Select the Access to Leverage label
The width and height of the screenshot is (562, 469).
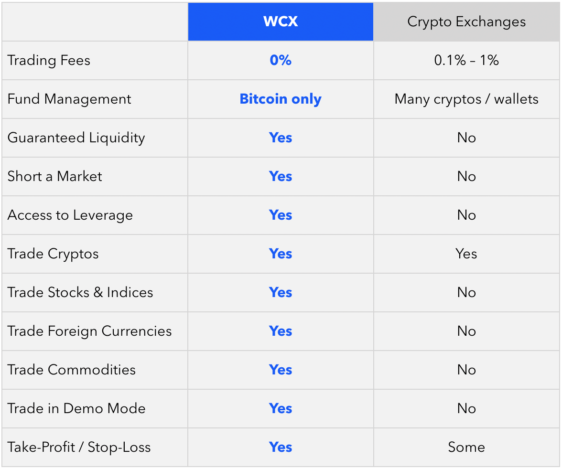click(x=70, y=215)
